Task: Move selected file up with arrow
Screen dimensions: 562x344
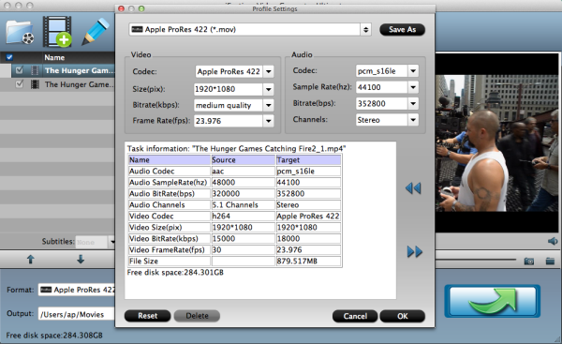Action: (31, 259)
